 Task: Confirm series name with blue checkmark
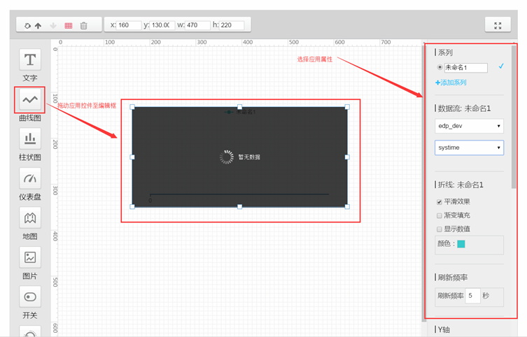pyautogui.click(x=501, y=66)
